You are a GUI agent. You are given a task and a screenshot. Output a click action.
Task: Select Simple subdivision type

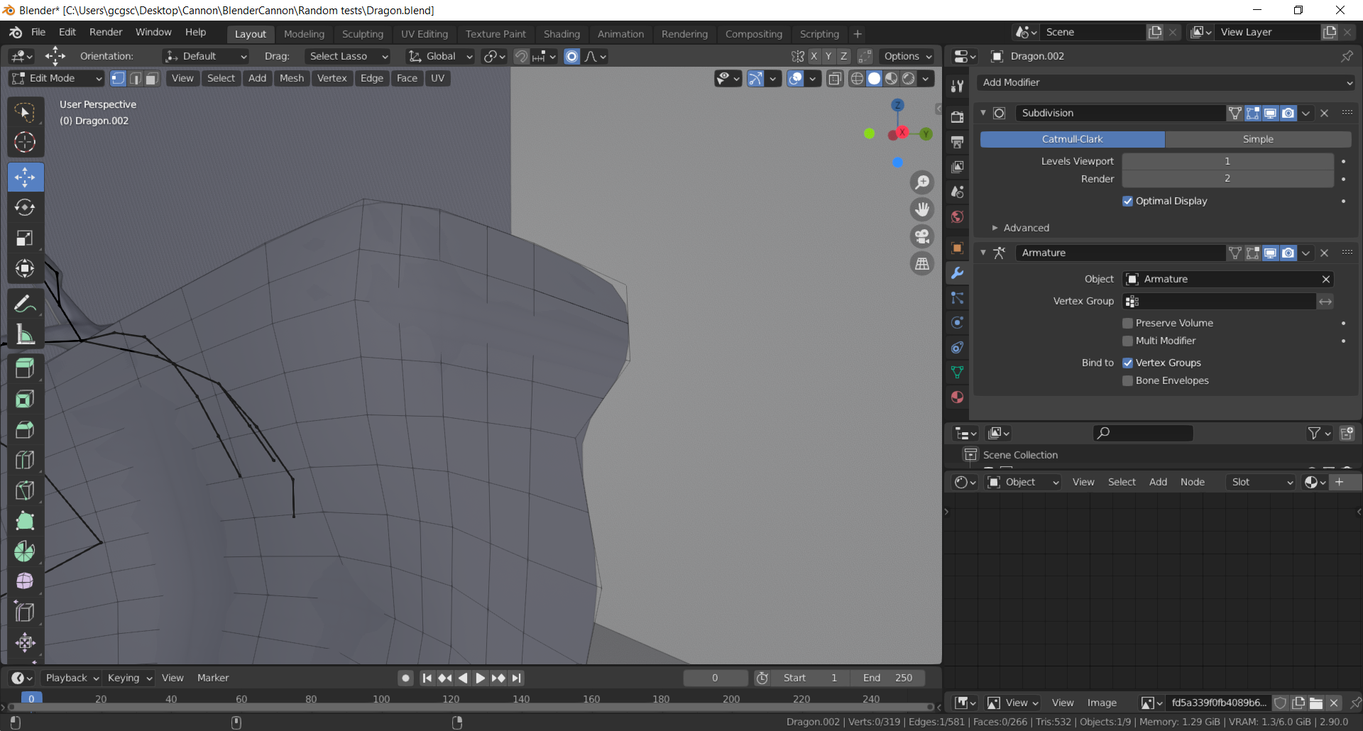[1257, 139]
